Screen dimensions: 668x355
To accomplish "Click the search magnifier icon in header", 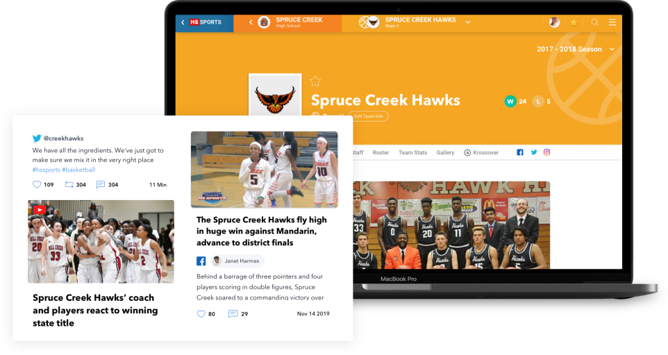I will (x=595, y=22).
